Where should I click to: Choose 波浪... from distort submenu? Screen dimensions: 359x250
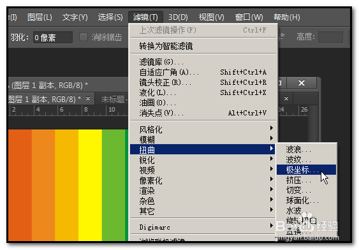click(306, 149)
